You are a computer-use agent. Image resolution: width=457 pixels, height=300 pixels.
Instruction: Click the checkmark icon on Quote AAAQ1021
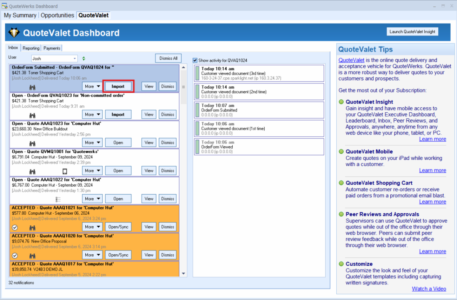point(15,227)
